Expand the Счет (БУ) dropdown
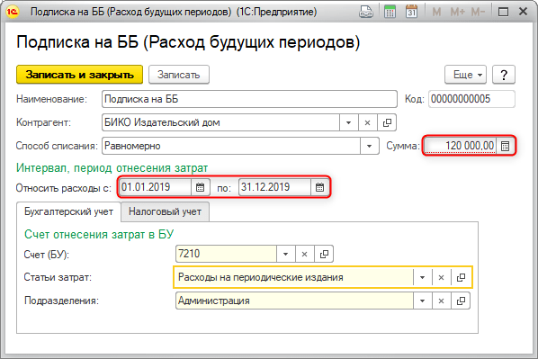The image size is (538, 359). pos(285,254)
